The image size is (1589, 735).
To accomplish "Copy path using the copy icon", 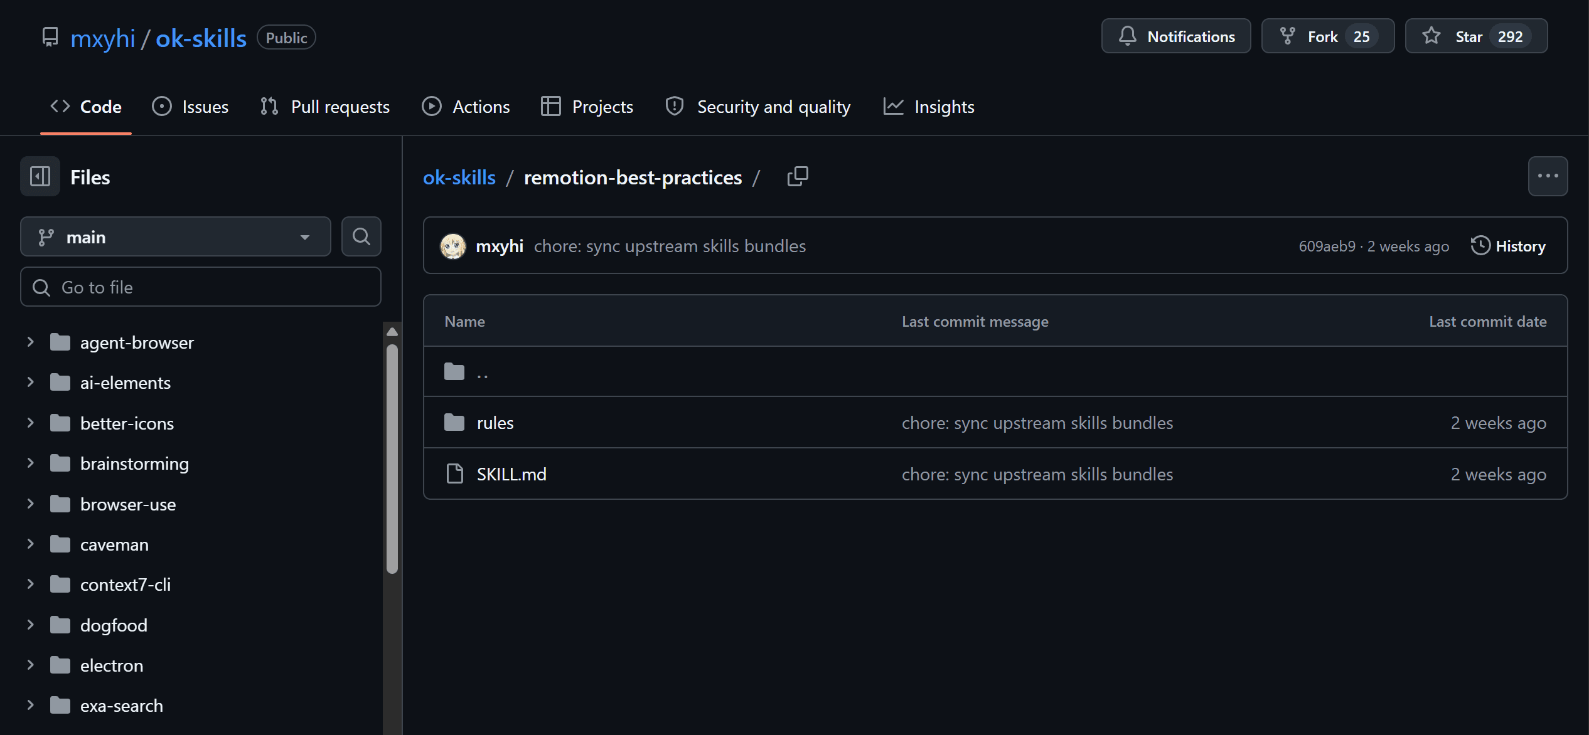I will (x=798, y=177).
